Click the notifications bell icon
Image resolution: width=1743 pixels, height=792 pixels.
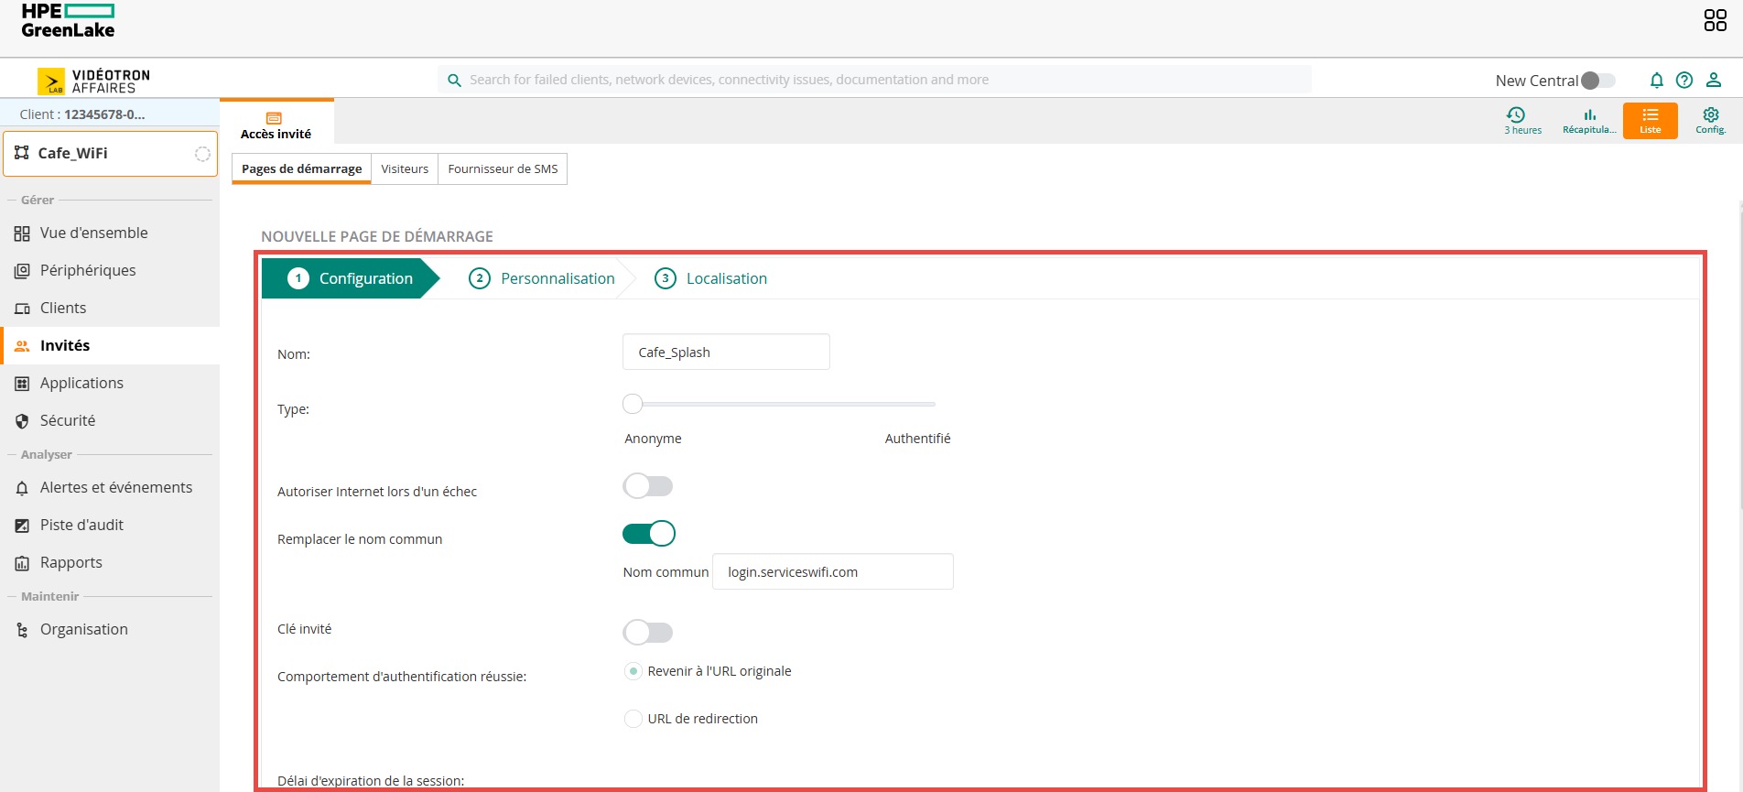coord(1656,81)
